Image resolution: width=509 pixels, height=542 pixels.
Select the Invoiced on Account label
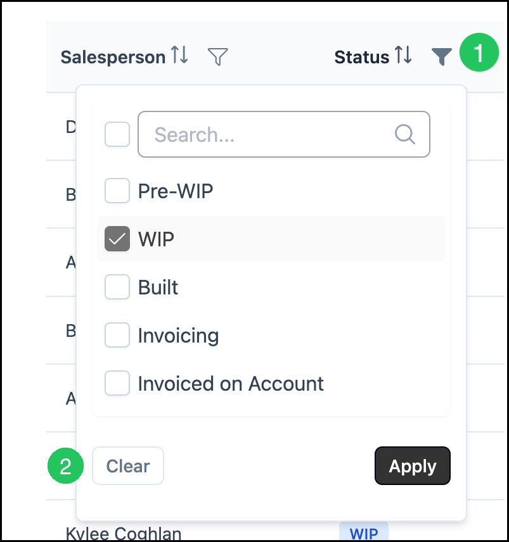pos(231,384)
